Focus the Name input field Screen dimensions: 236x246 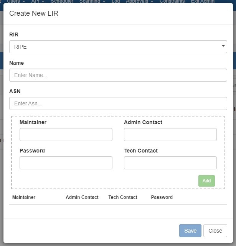click(118, 75)
